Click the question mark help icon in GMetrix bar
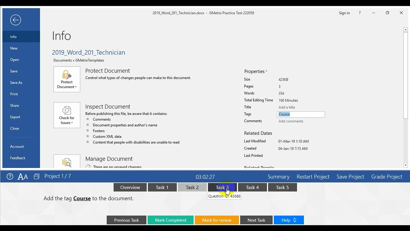 click(x=10, y=176)
